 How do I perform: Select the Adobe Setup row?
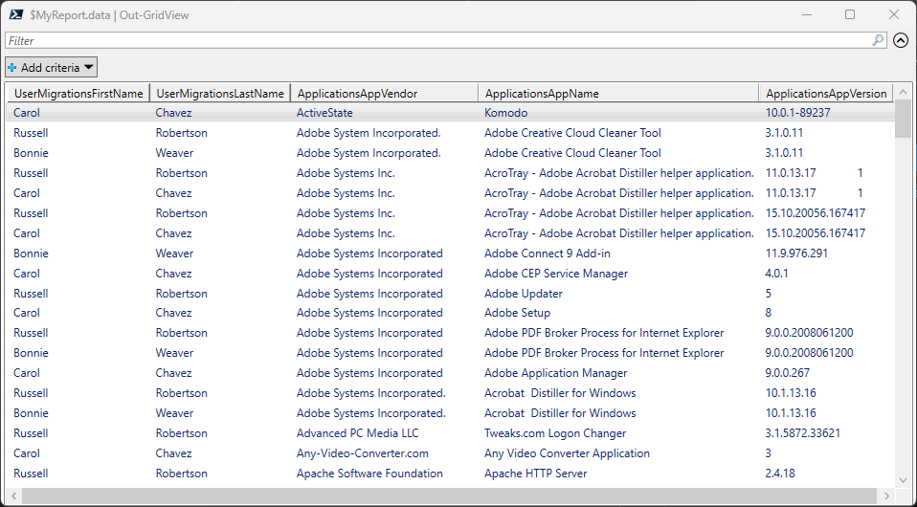coord(450,313)
